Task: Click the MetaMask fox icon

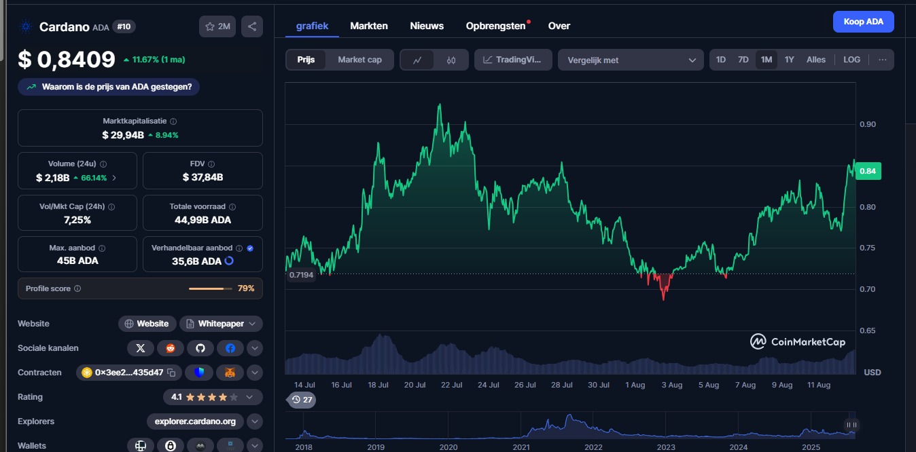Action: coord(230,373)
